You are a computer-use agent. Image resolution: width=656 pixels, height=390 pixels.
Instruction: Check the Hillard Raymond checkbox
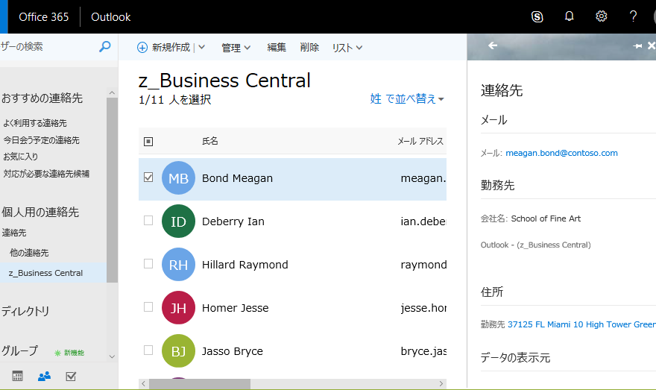[x=148, y=264]
